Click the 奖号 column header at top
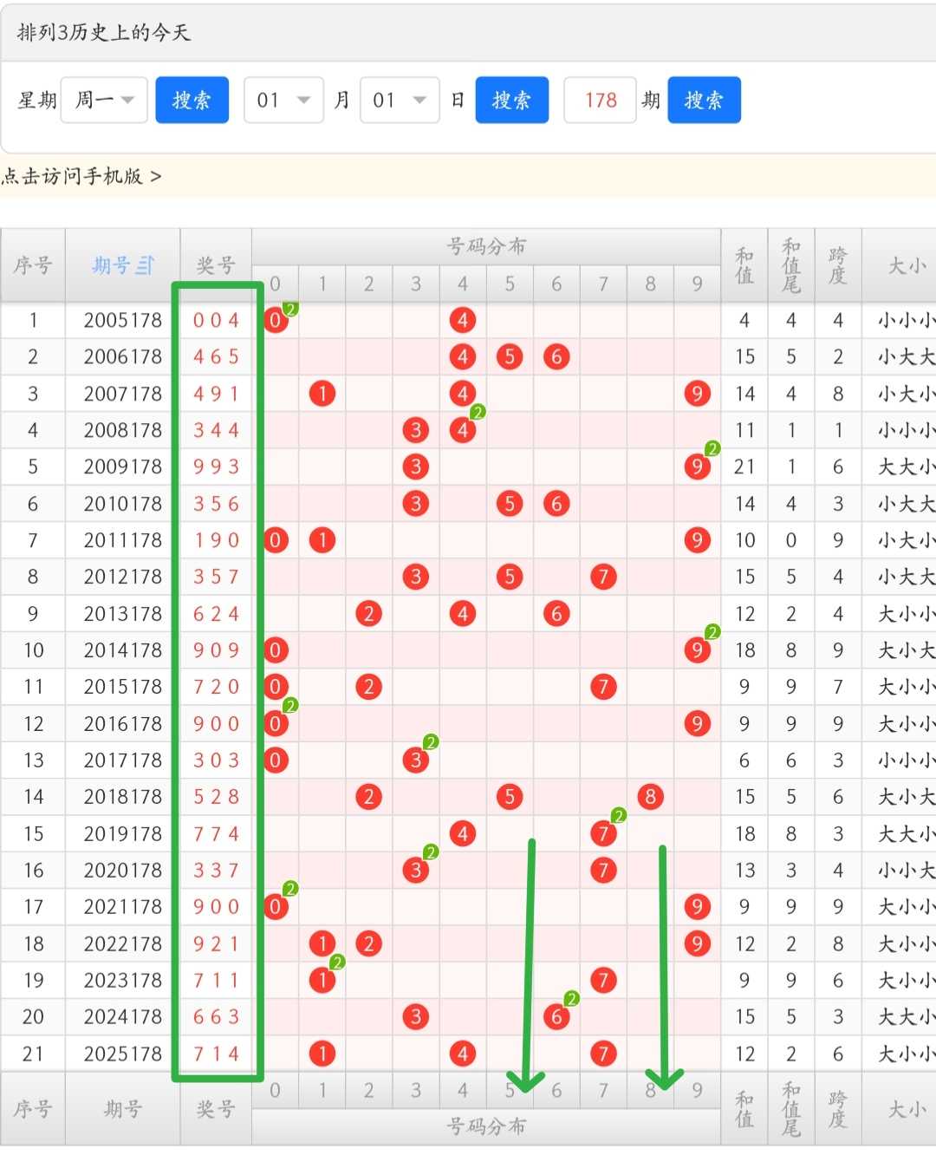936x1155 pixels. 216,265
